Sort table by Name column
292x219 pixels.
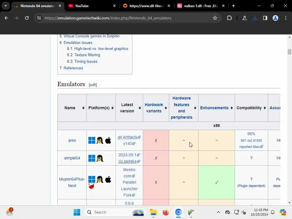tap(83, 108)
